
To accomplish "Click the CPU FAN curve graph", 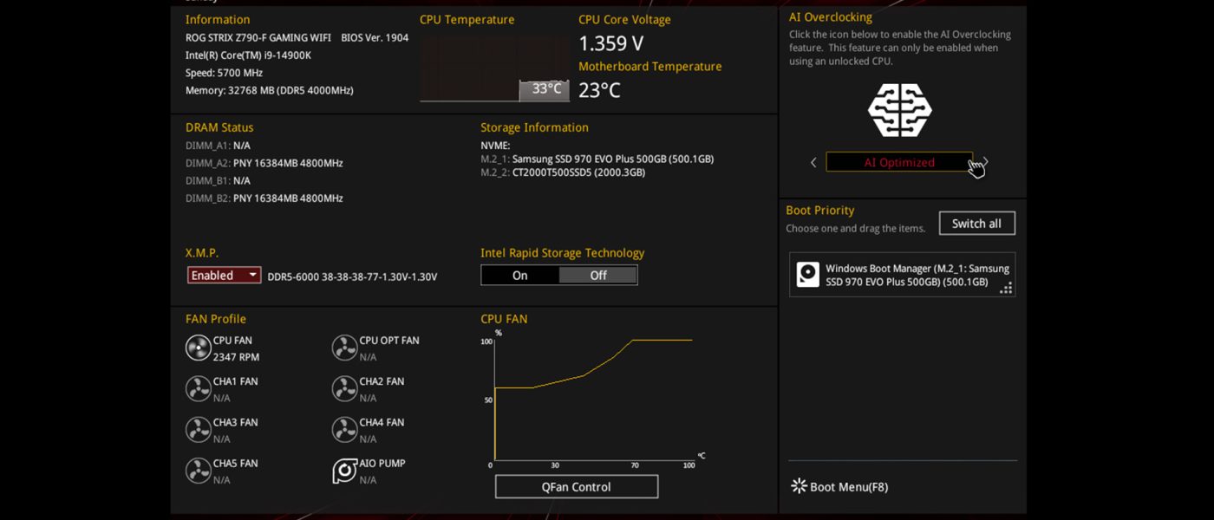I will point(593,400).
